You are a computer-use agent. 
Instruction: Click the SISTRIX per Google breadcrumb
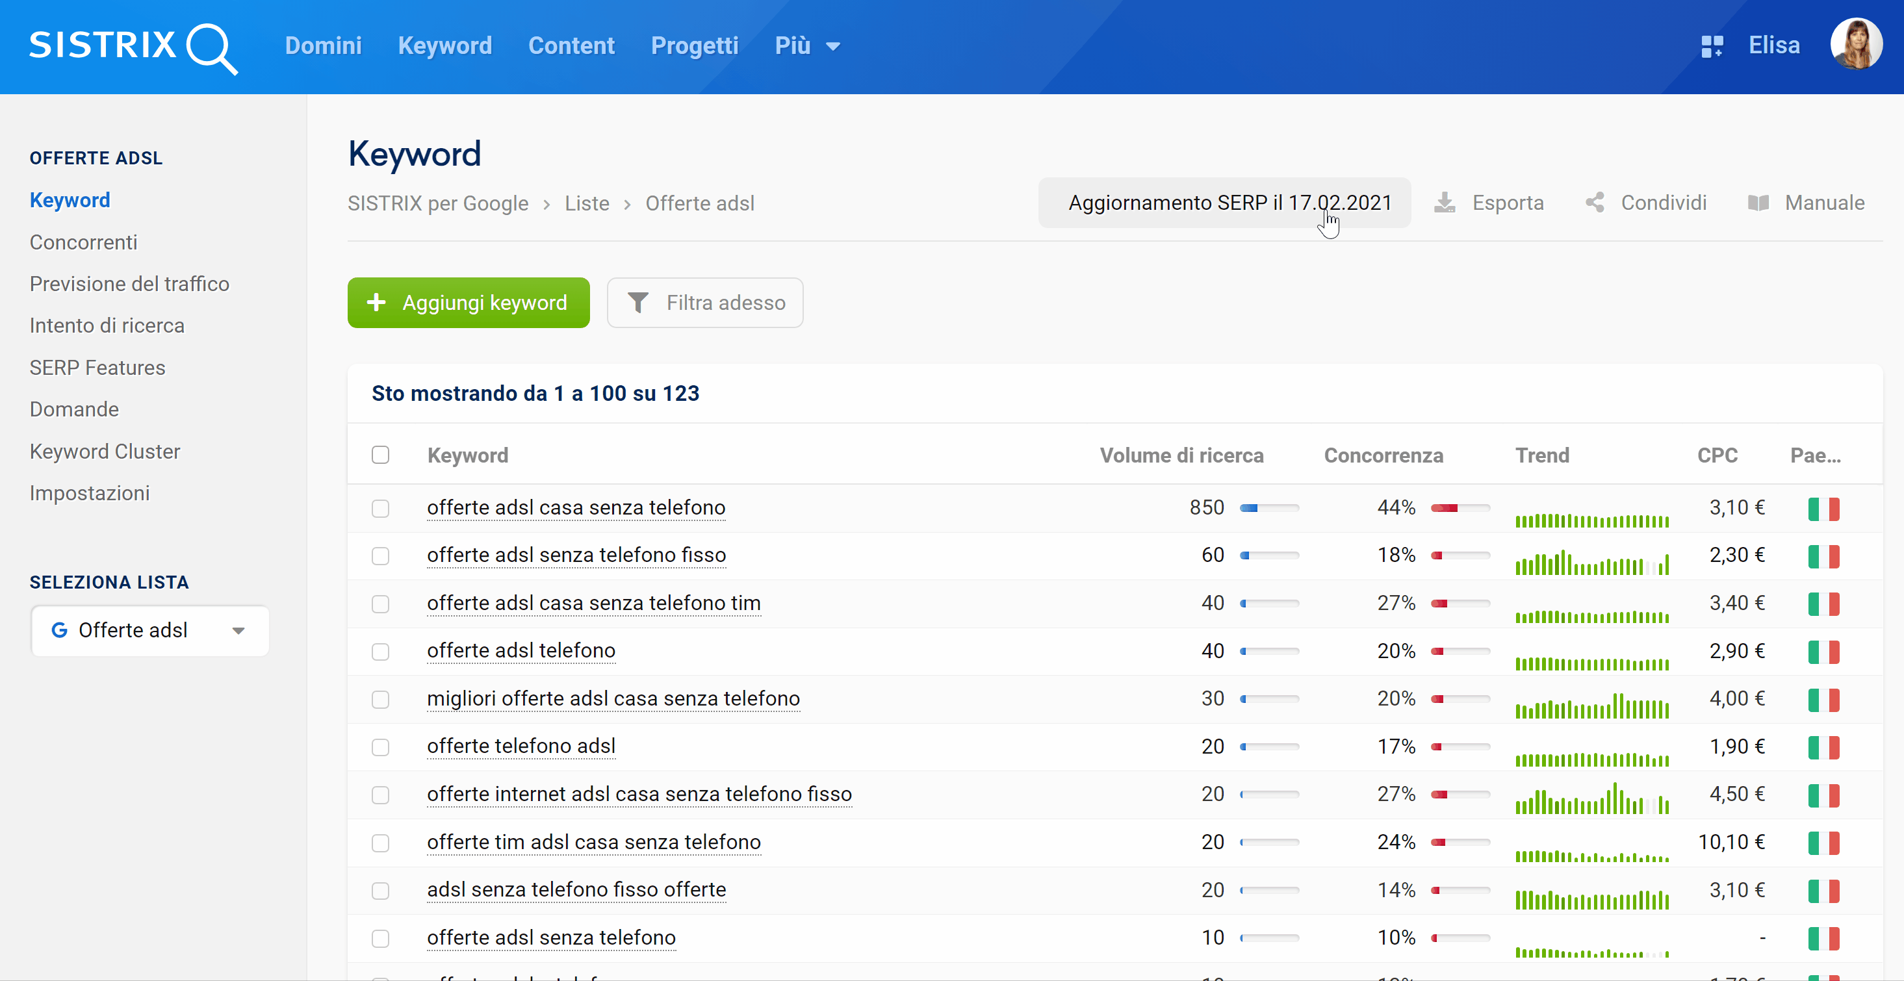pos(437,203)
